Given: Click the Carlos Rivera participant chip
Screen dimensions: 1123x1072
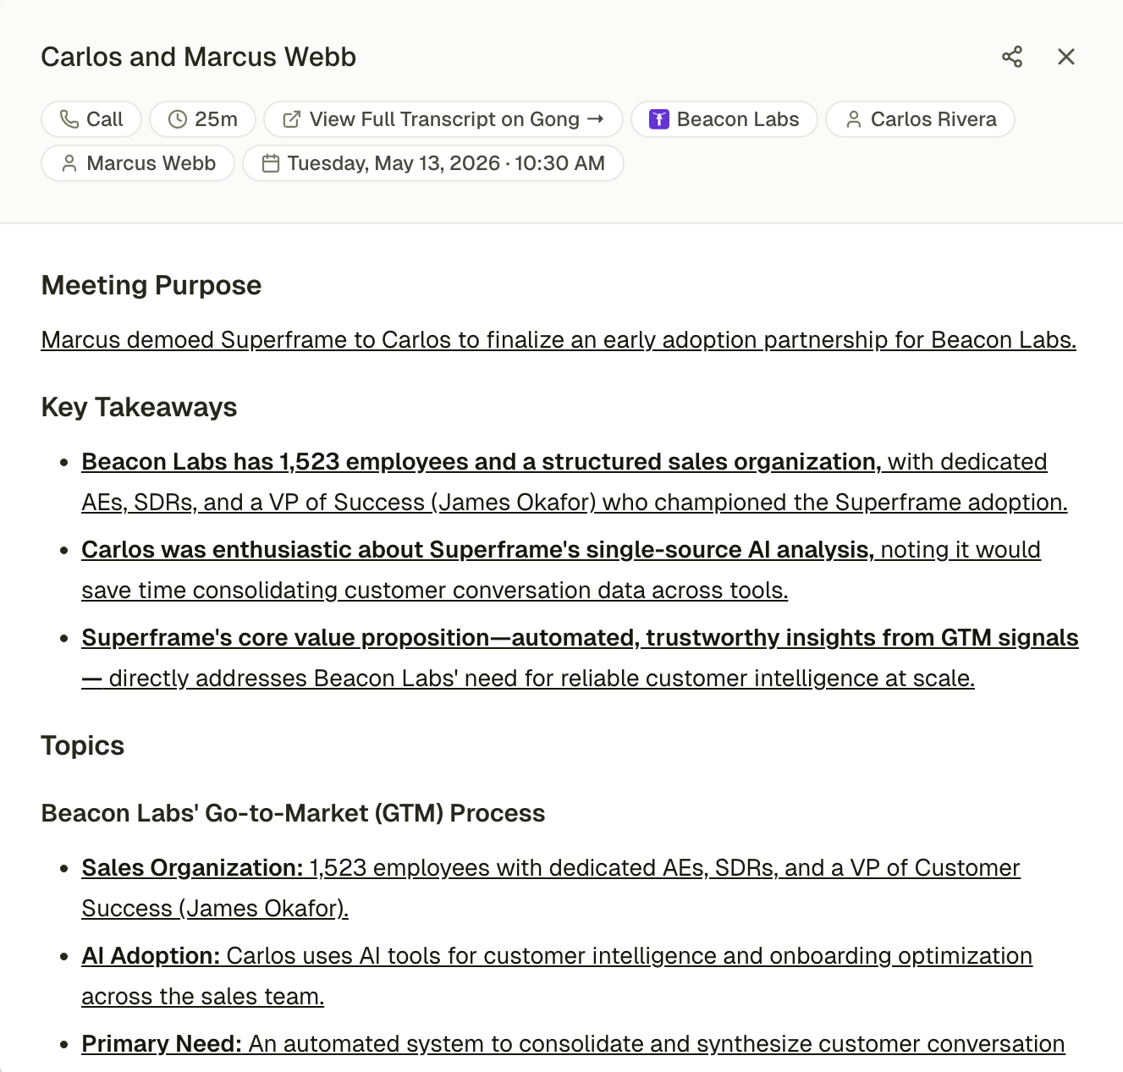Looking at the screenshot, I should point(920,119).
